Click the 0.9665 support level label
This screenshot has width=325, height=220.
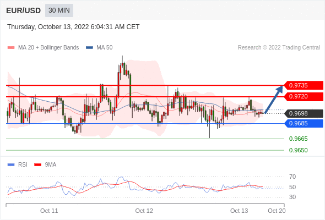click(298, 139)
